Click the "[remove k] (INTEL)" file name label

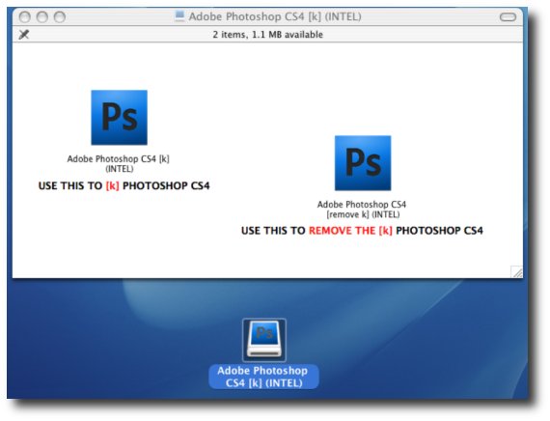click(363, 214)
